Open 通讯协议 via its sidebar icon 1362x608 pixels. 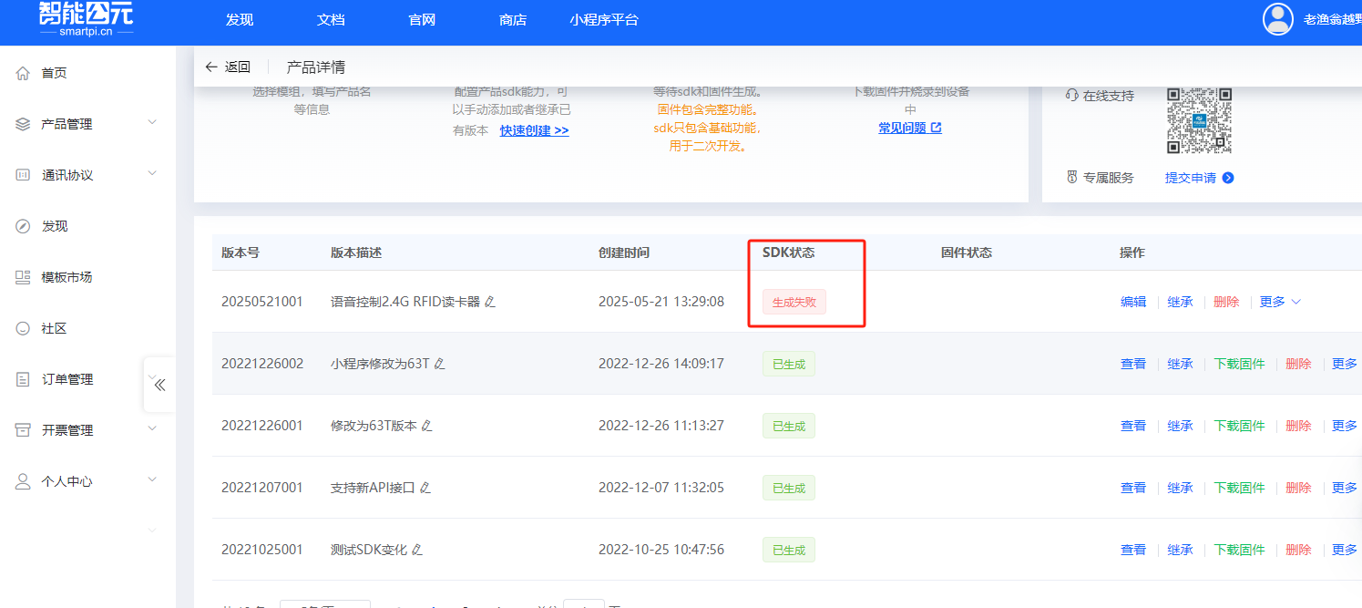click(x=22, y=172)
